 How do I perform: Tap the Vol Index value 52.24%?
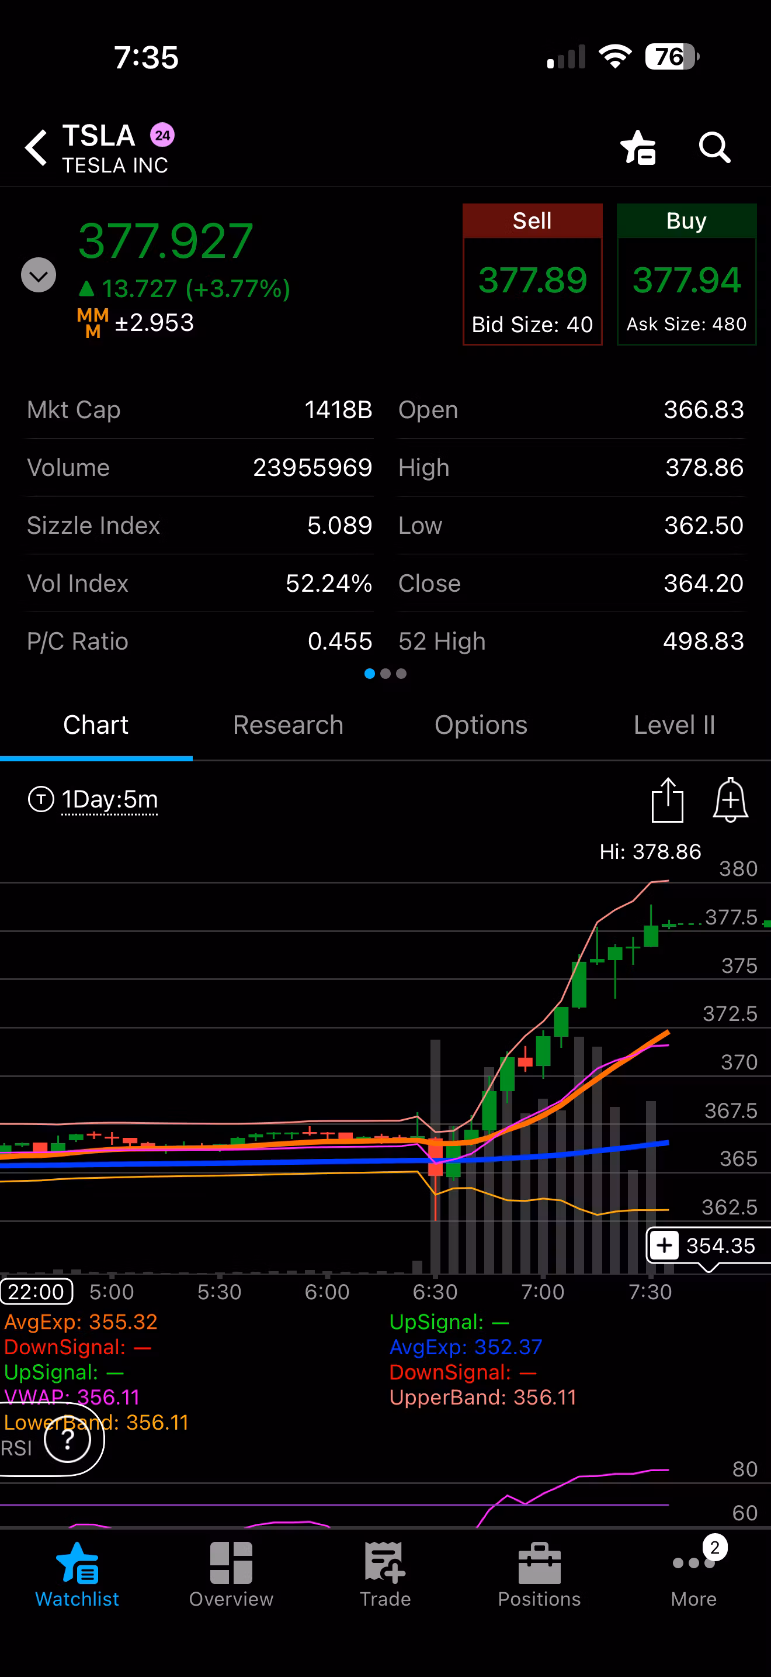pos(329,584)
